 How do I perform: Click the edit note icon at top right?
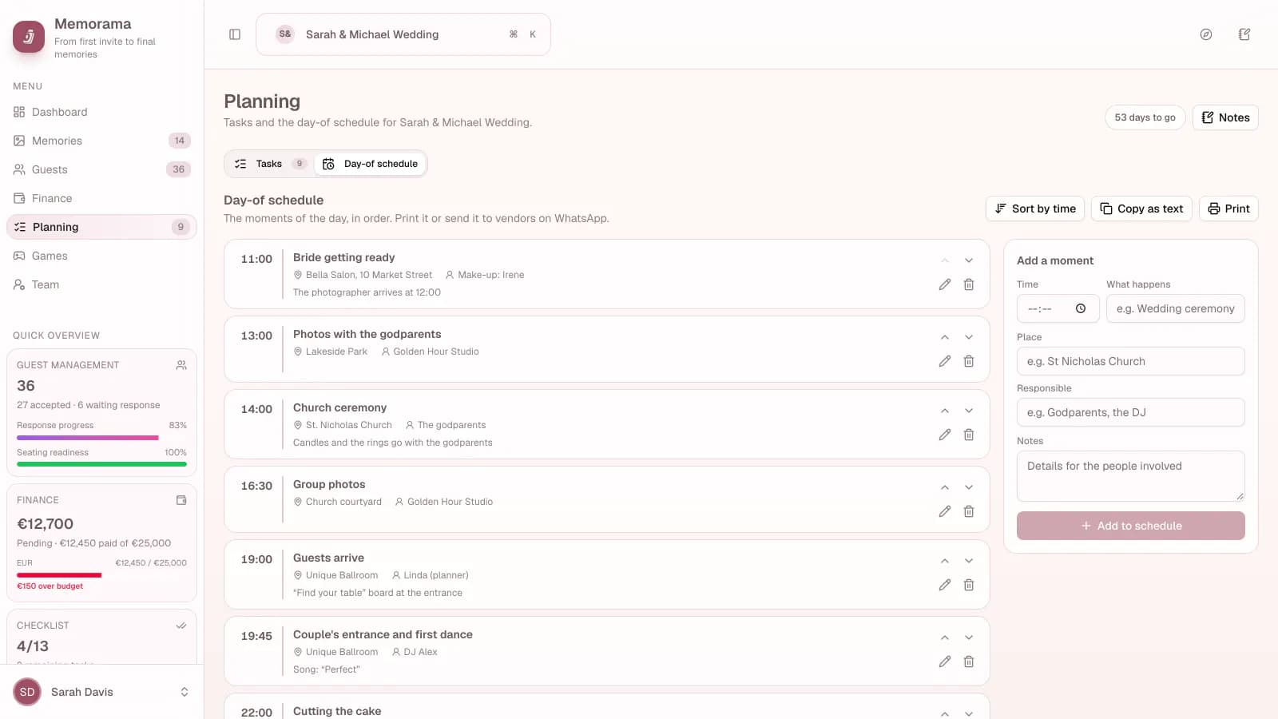[1244, 34]
